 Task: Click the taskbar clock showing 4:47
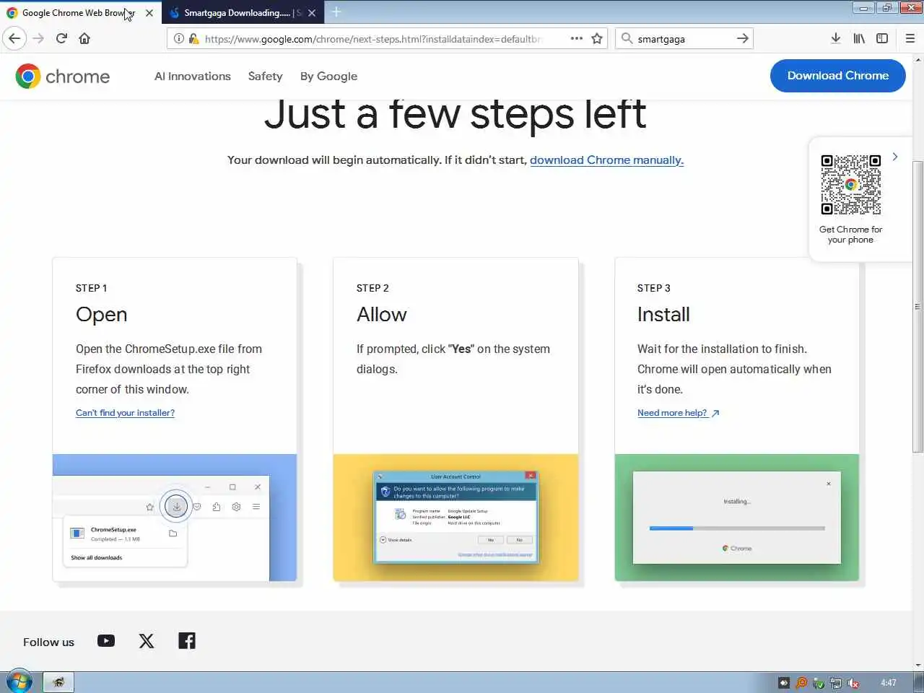889,683
